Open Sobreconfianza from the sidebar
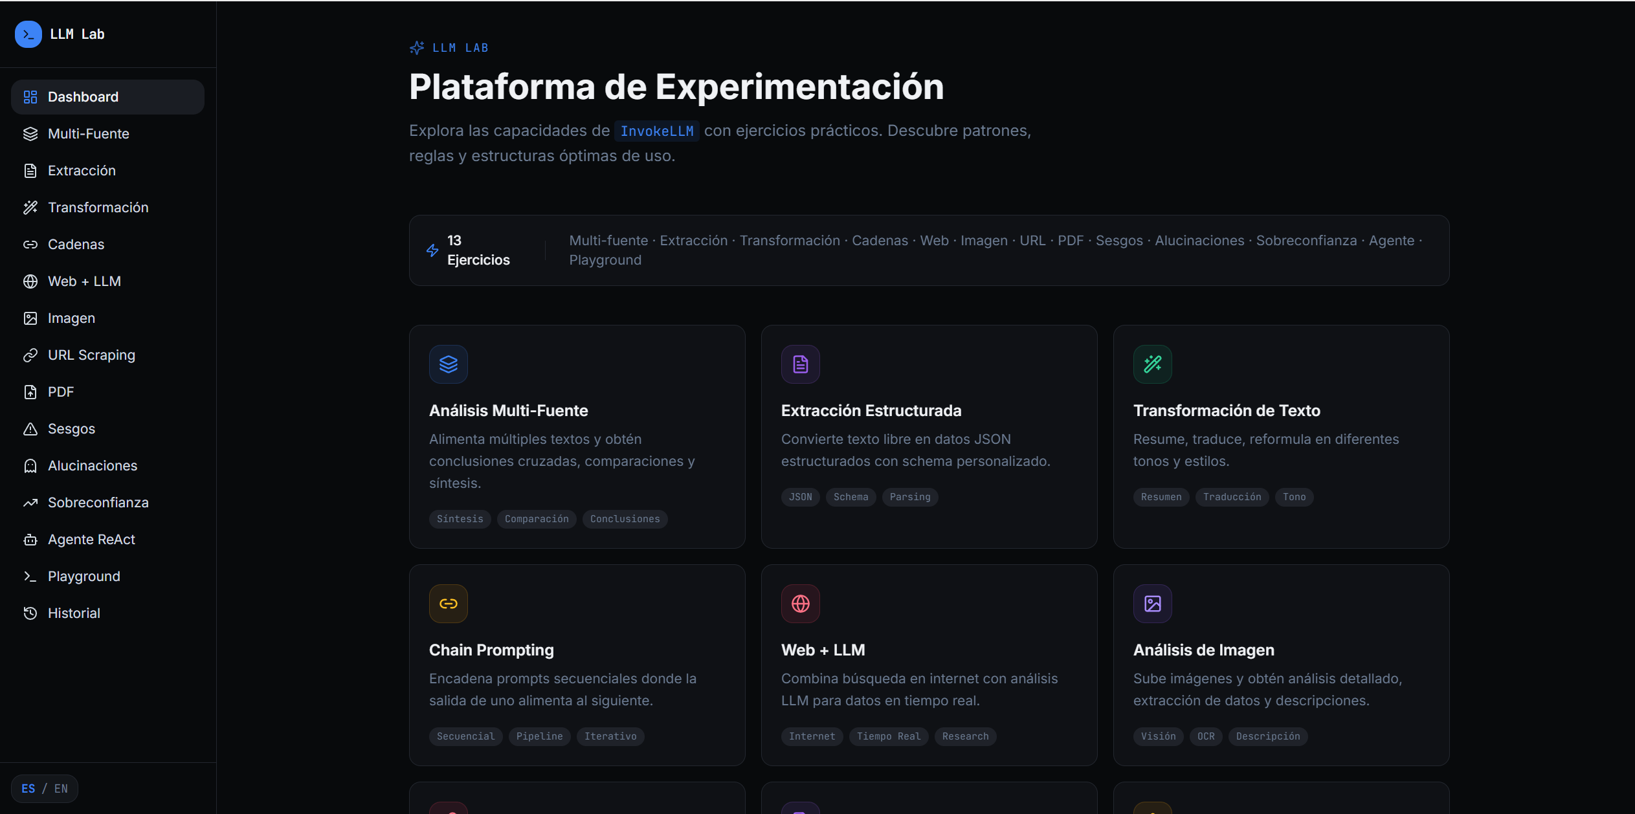1635x814 pixels. pyautogui.click(x=107, y=503)
